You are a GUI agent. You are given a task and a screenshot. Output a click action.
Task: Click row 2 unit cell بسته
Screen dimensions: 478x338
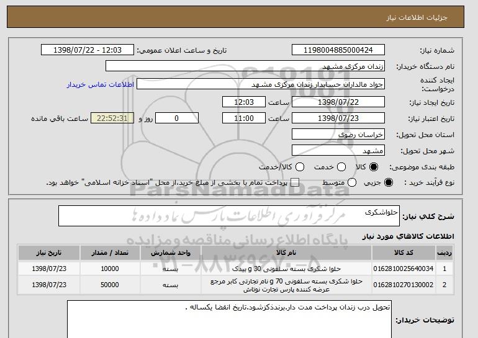pyautogui.click(x=171, y=285)
